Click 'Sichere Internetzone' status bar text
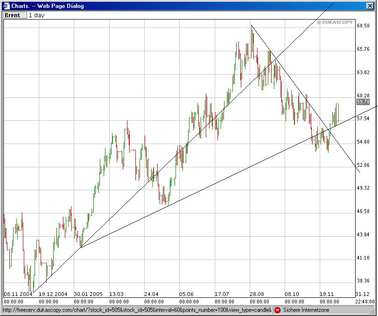 point(306,310)
